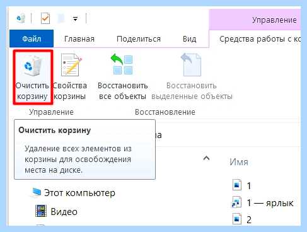307x232 pixels.
Task: Click the Видео film strip icon
Action: pos(41,211)
